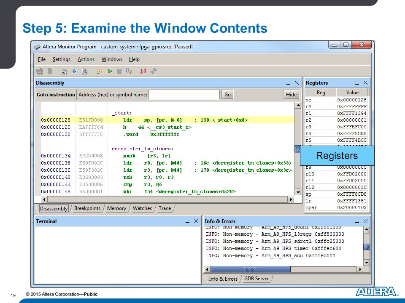405x303 pixels.
Task: Switch to the Breakpoints tab
Action: [x=87, y=208]
